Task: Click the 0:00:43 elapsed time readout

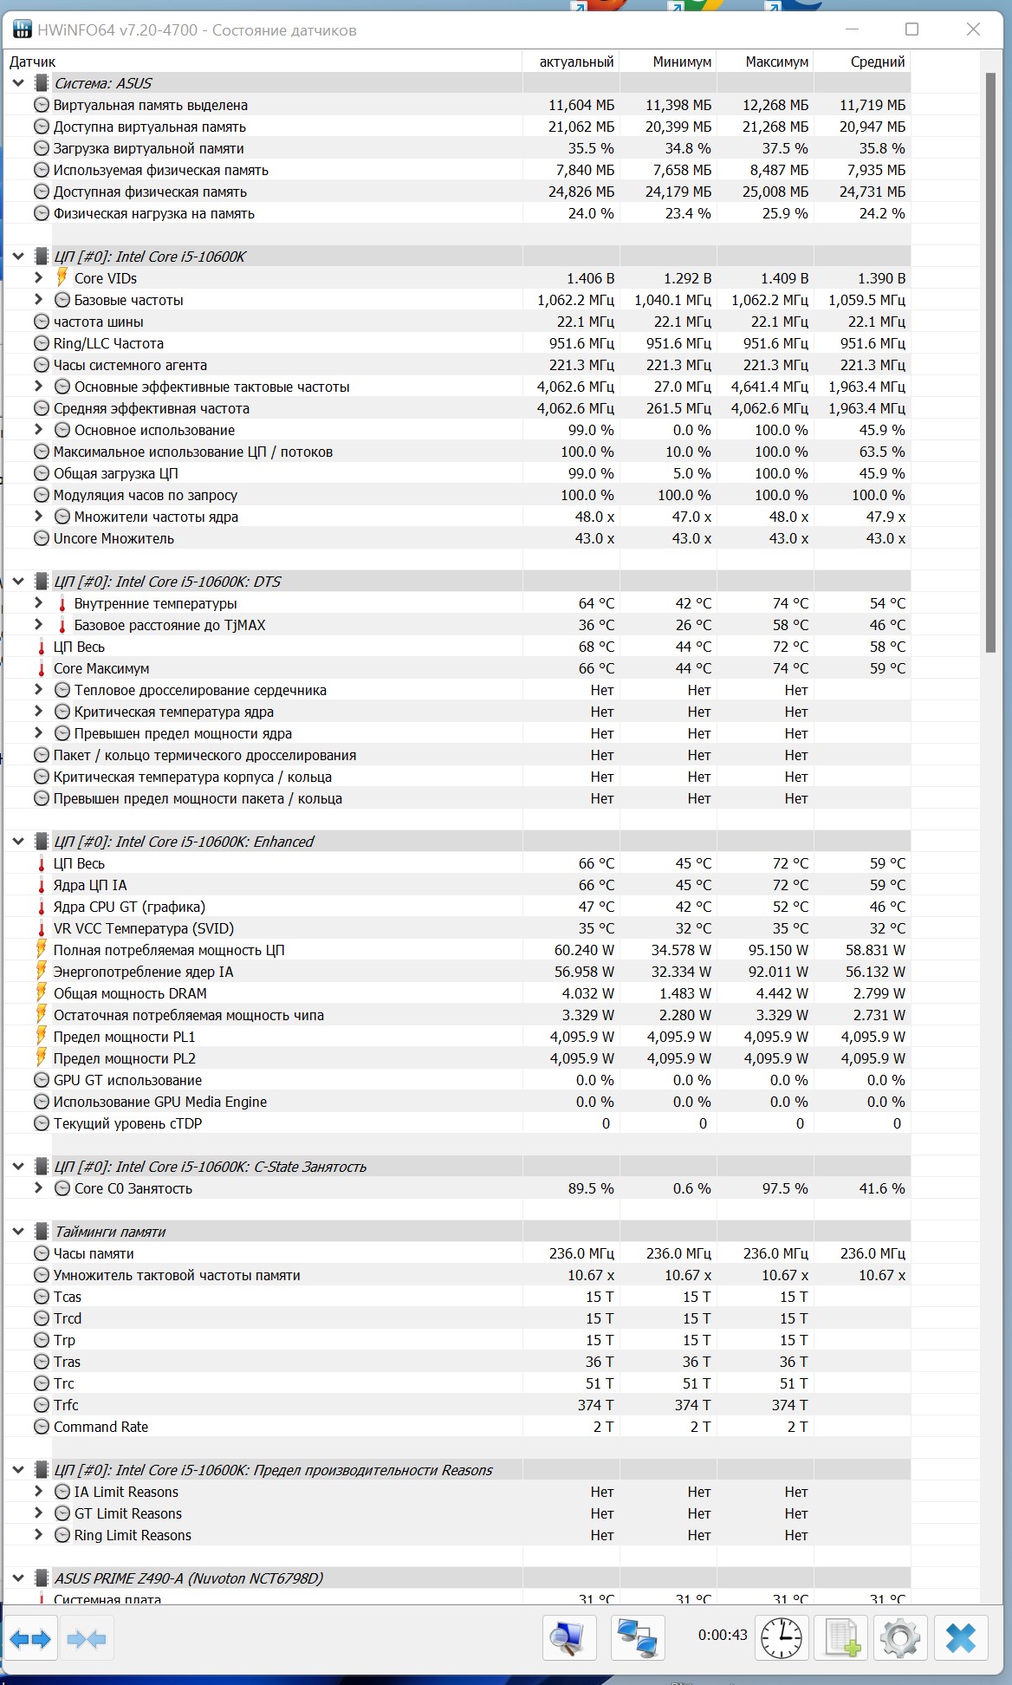Action: pyautogui.click(x=723, y=1635)
